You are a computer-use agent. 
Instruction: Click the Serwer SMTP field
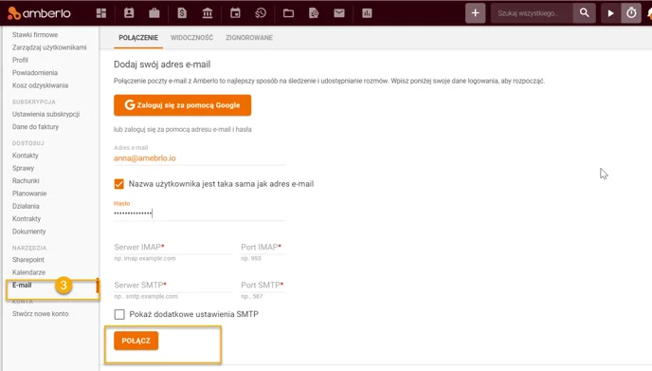pyautogui.click(x=173, y=286)
